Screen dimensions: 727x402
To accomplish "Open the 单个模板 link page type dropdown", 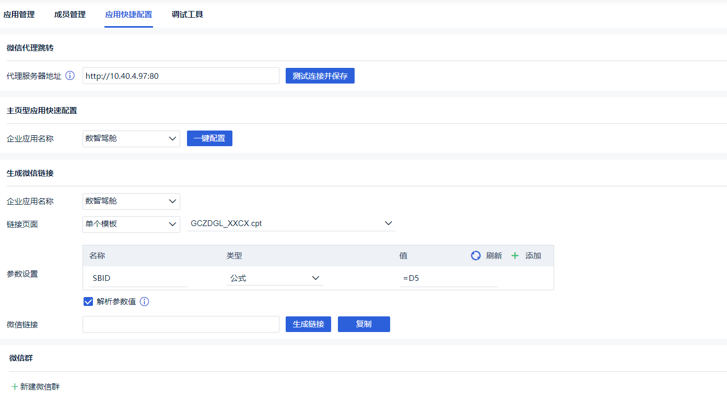I will (x=131, y=224).
